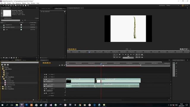Click the Program monitor shuttle slider
This screenshot has height=107, width=190.
tap(128, 56)
